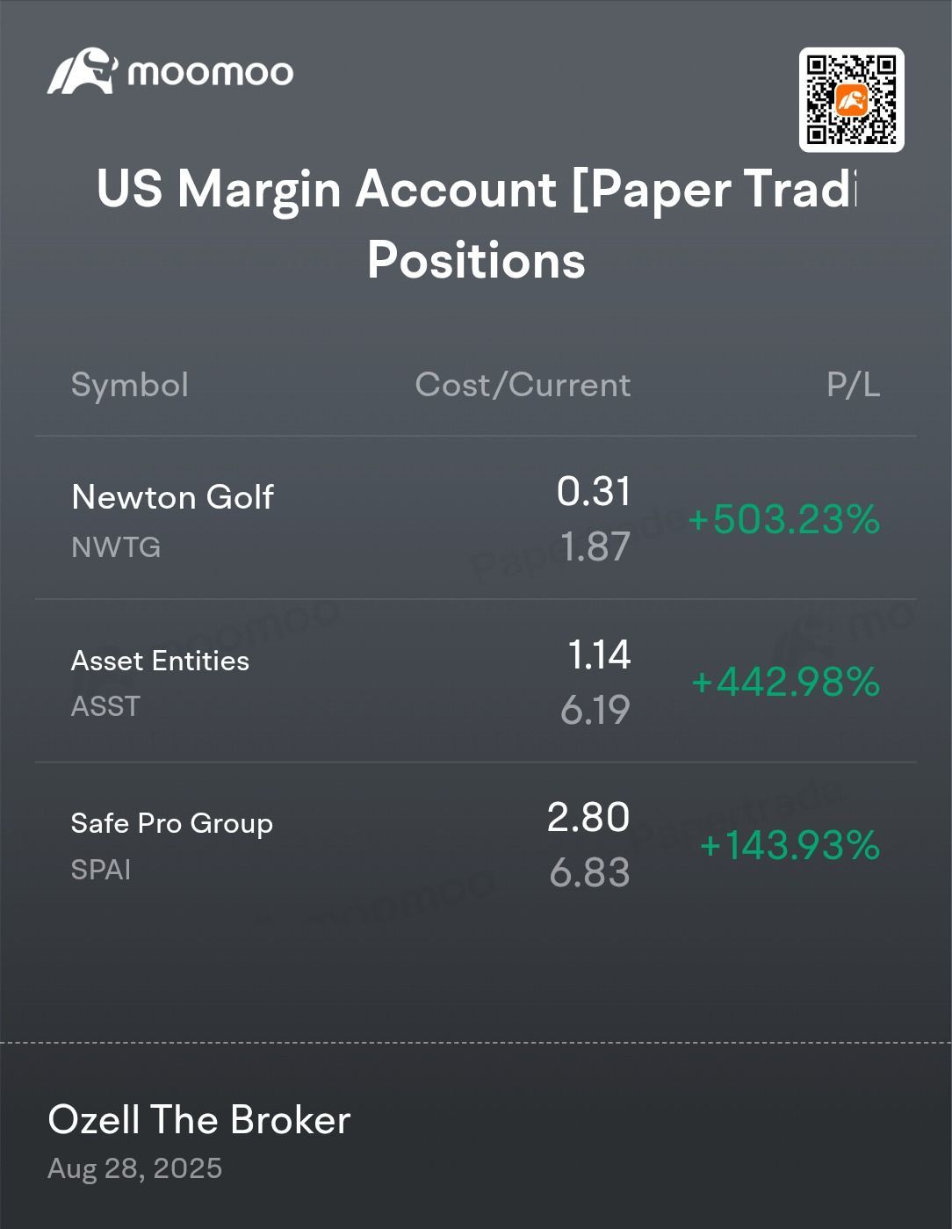
Task: Open the QR code image
Action: (851, 99)
